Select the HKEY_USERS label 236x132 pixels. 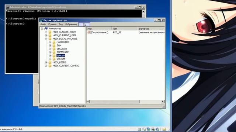pos(59,62)
